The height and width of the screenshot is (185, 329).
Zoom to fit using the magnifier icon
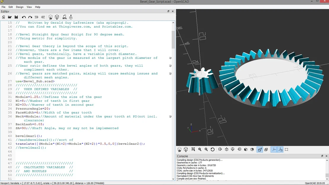coord(193,149)
